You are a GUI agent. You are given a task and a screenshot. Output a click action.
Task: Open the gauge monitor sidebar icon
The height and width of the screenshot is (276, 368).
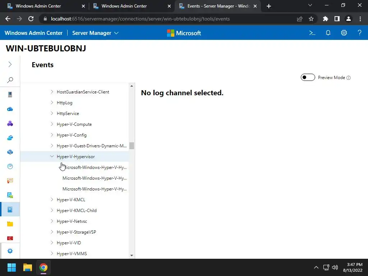click(10, 166)
